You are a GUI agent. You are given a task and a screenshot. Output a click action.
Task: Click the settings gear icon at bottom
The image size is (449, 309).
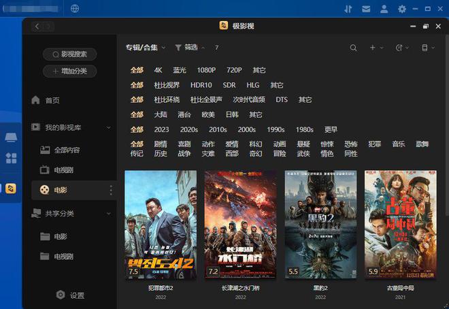coord(61,295)
